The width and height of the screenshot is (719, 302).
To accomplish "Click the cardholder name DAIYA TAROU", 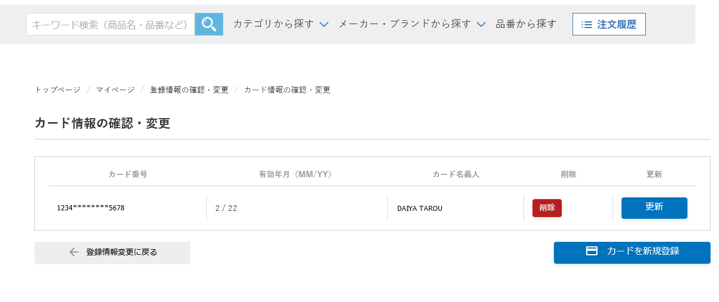I will [420, 209].
